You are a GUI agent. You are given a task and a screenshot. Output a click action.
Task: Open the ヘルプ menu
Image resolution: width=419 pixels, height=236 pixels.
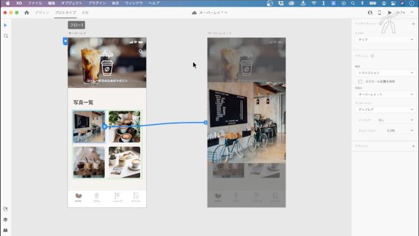pyautogui.click(x=154, y=3)
